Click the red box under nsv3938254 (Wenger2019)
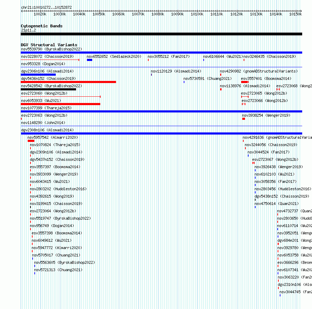This screenshot has width=312, height=309. [244, 119]
